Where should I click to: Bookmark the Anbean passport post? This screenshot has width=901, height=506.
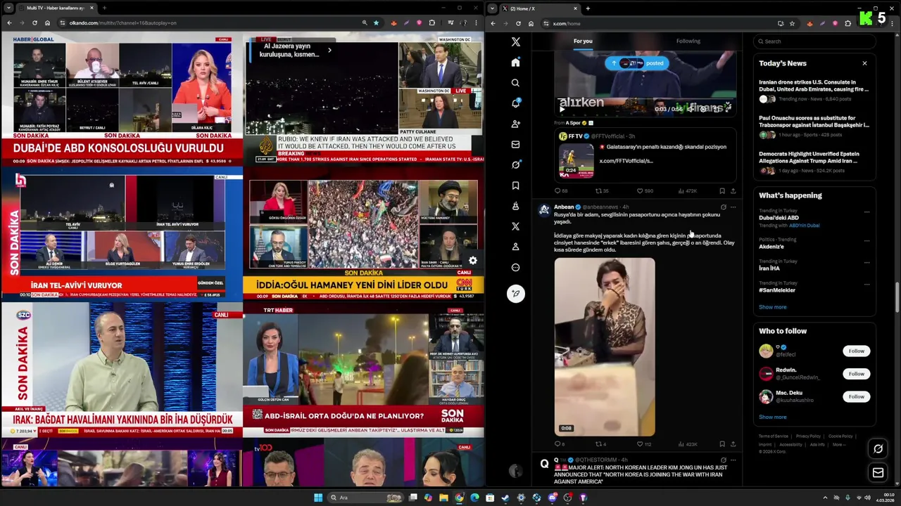(722, 444)
